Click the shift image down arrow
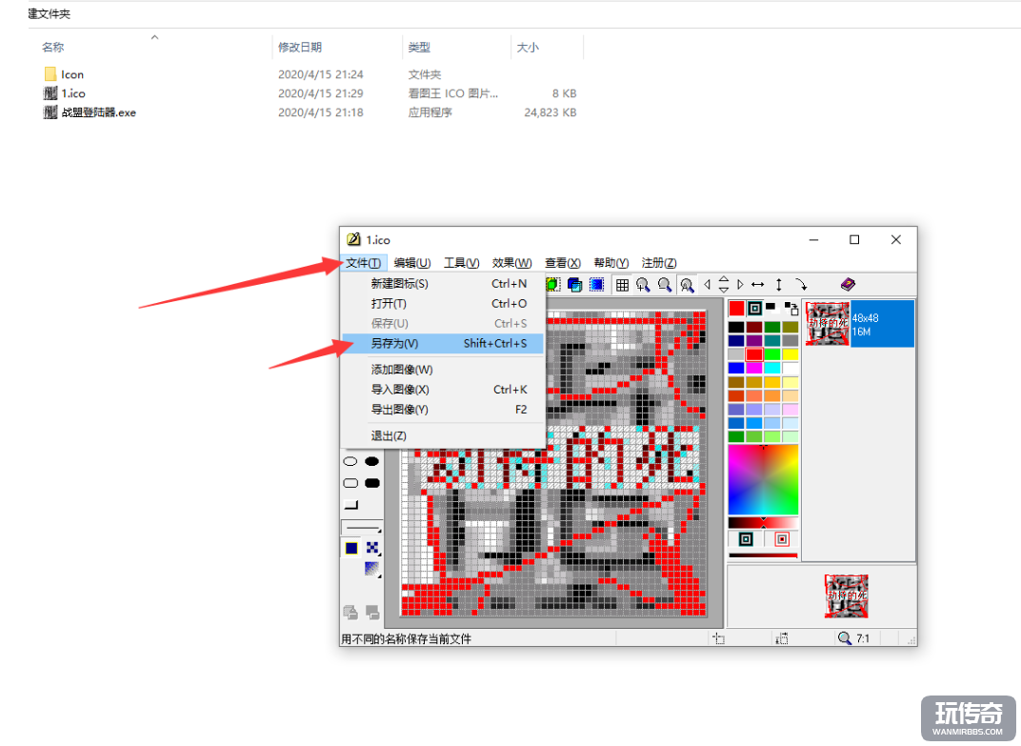This screenshot has width=1021, height=746. (x=724, y=290)
